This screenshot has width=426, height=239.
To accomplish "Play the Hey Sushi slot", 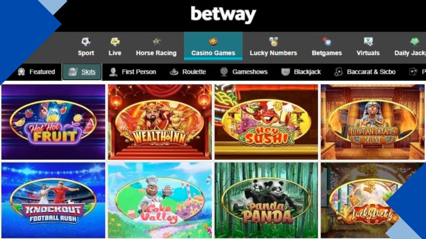I will coord(266,122).
